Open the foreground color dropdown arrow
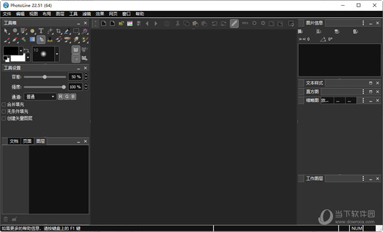Image resolution: width=383 pixels, height=232 pixels. (x=21, y=50)
